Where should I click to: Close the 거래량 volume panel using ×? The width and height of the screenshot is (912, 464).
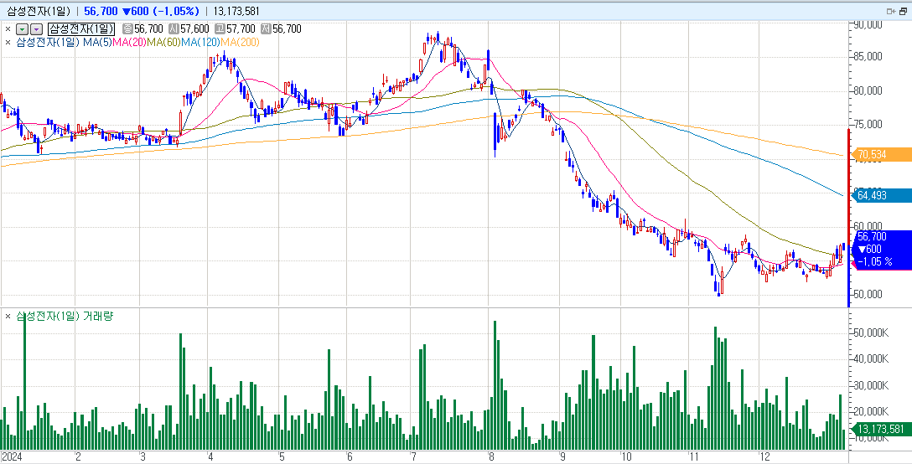8,317
